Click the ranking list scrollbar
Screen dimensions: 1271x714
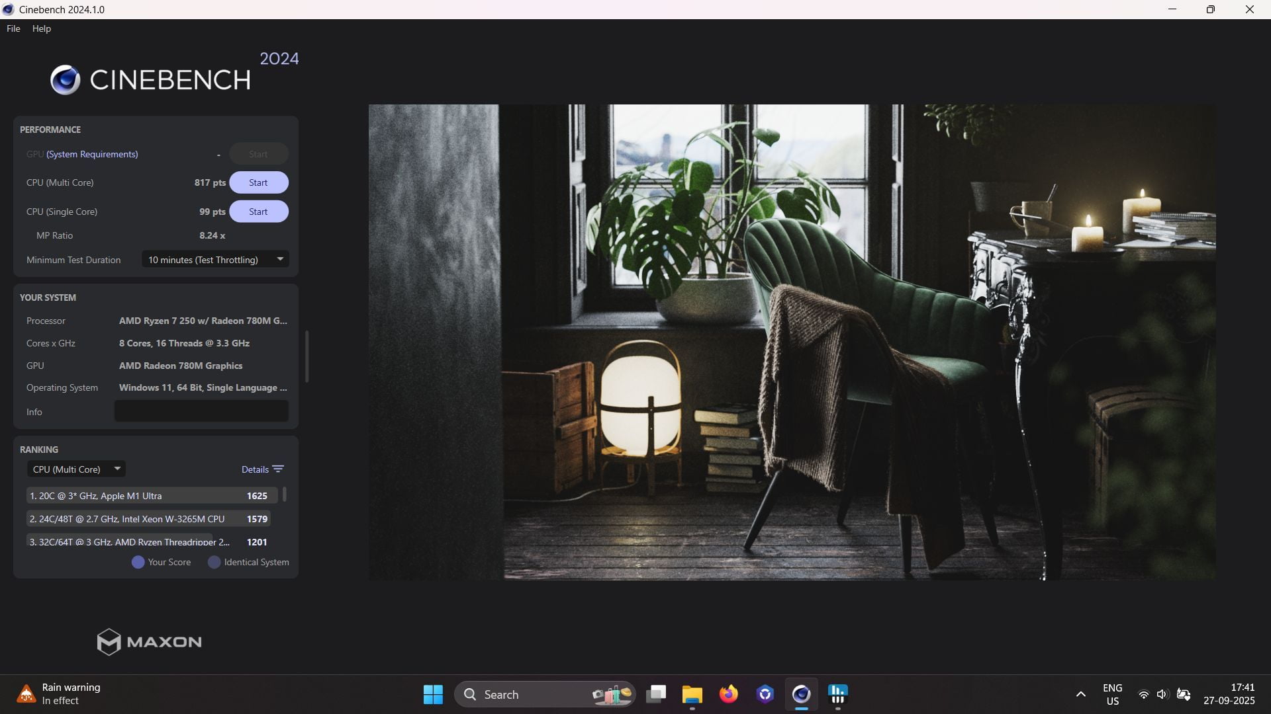285,495
